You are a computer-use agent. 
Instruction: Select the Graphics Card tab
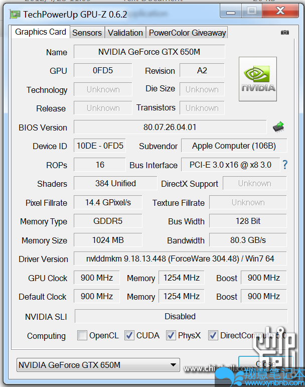41,32
